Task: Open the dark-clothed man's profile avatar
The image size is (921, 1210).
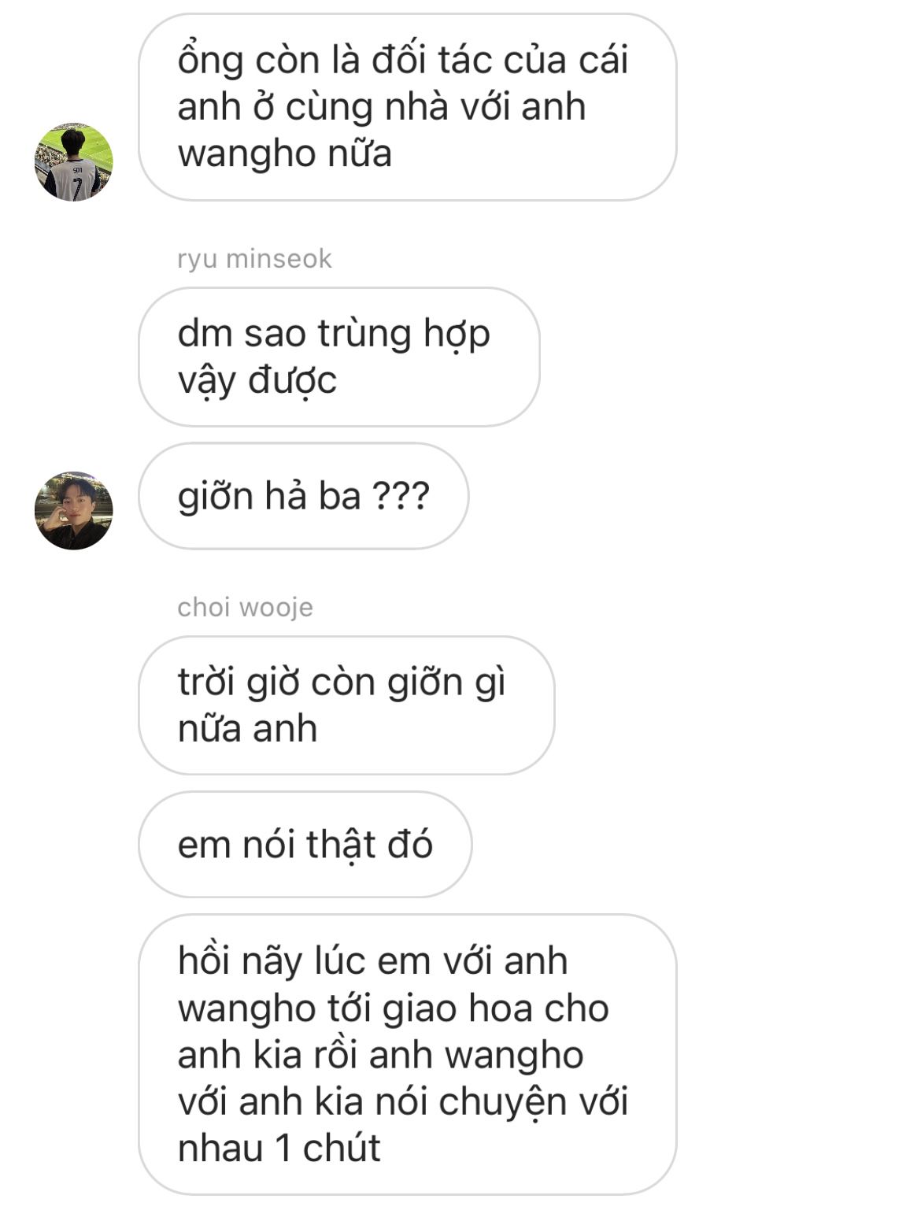Action: [74, 510]
